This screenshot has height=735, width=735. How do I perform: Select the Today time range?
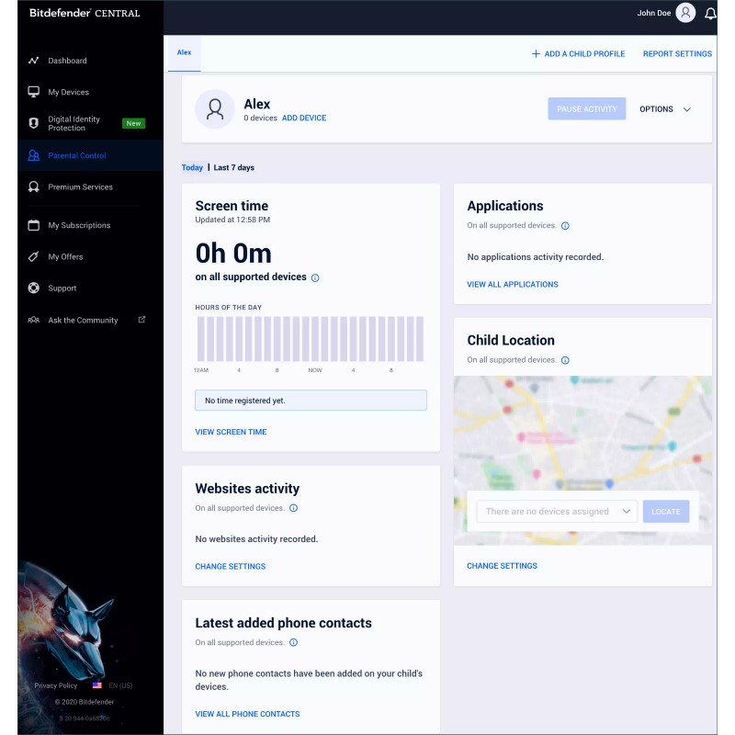click(192, 168)
